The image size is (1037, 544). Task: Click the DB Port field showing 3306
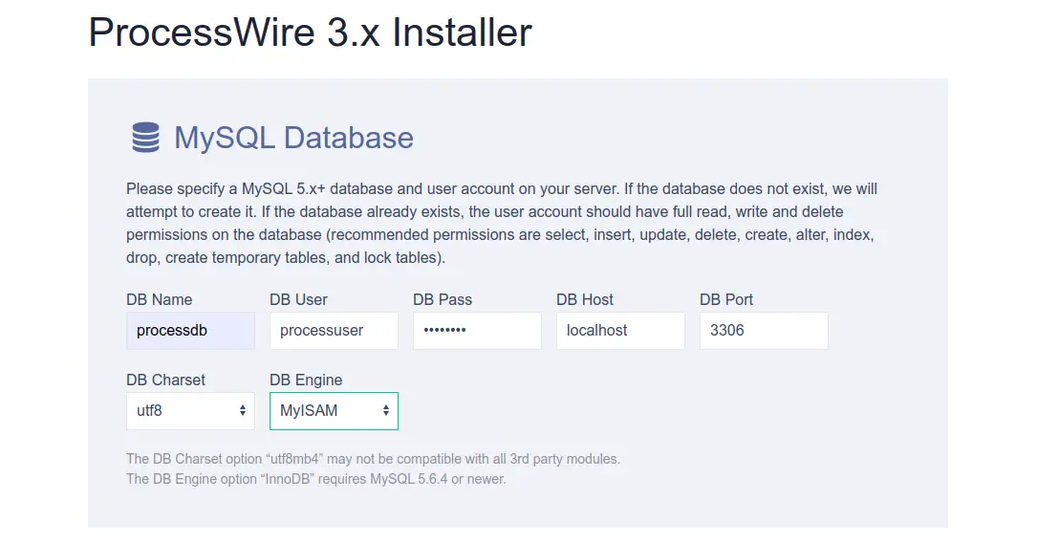[764, 331]
